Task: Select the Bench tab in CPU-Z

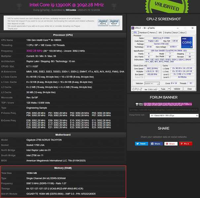Action: [176, 33]
